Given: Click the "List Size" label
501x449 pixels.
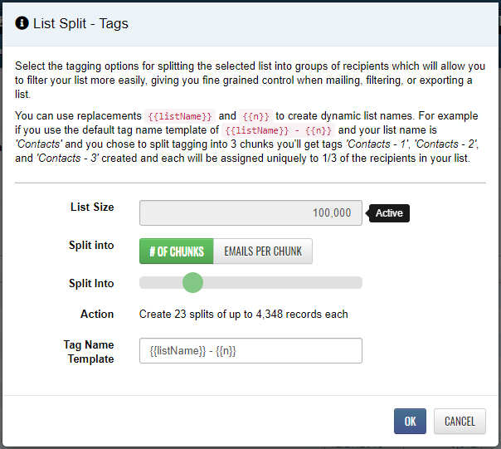Looking at the screenshot, I should pyautogui.click(x=92, y=207).
